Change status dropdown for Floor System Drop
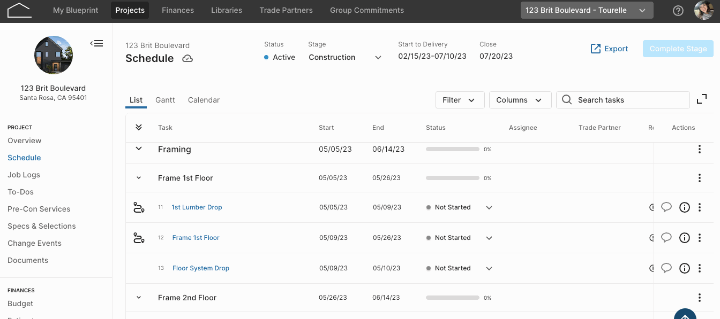 (489, 268)
